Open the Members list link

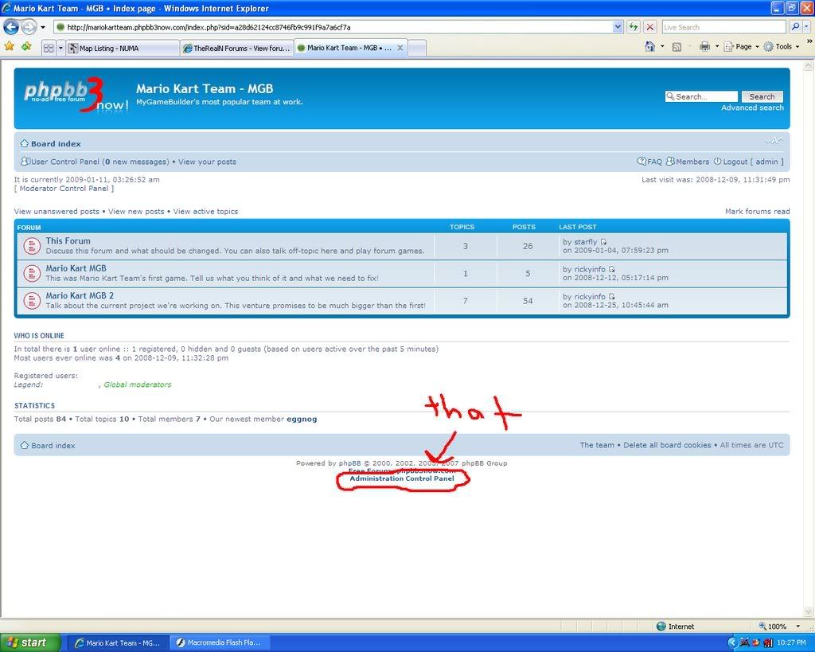point(688,162)
